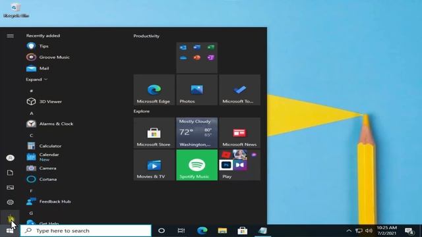
Task: Open the Play folder tile
Action: point(239,165)
